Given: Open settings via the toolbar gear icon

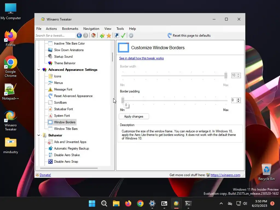Looking at the screenshot, I should click(131, 36).
